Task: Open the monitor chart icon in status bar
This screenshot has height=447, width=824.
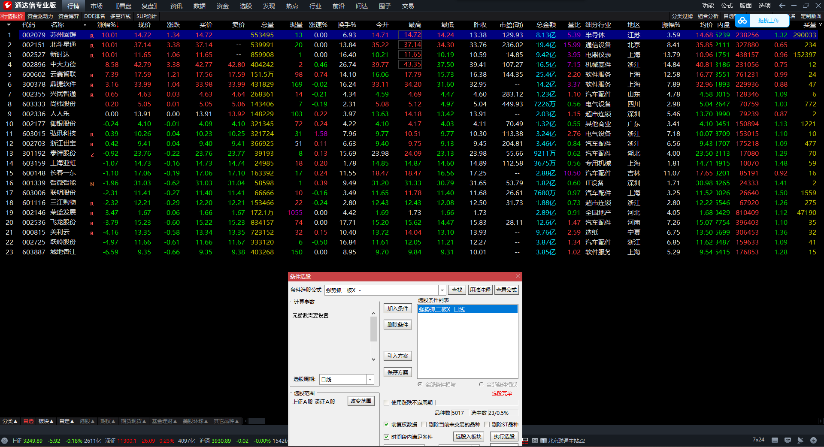Action: tap(788, 440)
